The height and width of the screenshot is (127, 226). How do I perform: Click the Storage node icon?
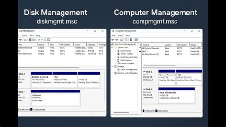pos(115,67)
